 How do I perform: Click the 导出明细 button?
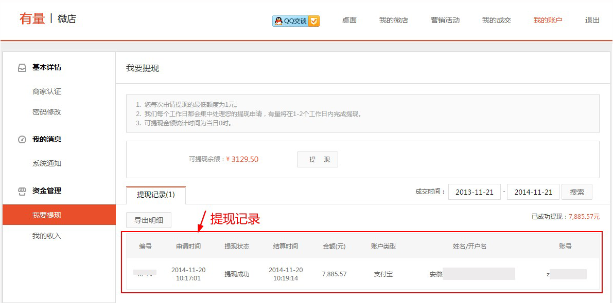point(149,220)
